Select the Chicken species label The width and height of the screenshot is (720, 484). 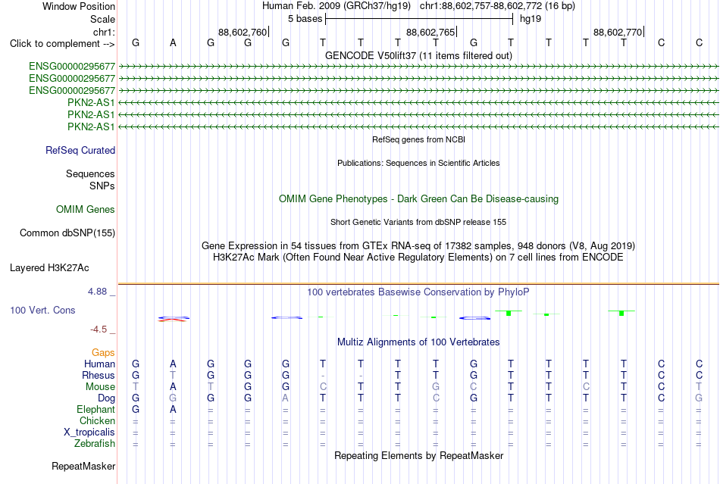click(x=97, y=420)
